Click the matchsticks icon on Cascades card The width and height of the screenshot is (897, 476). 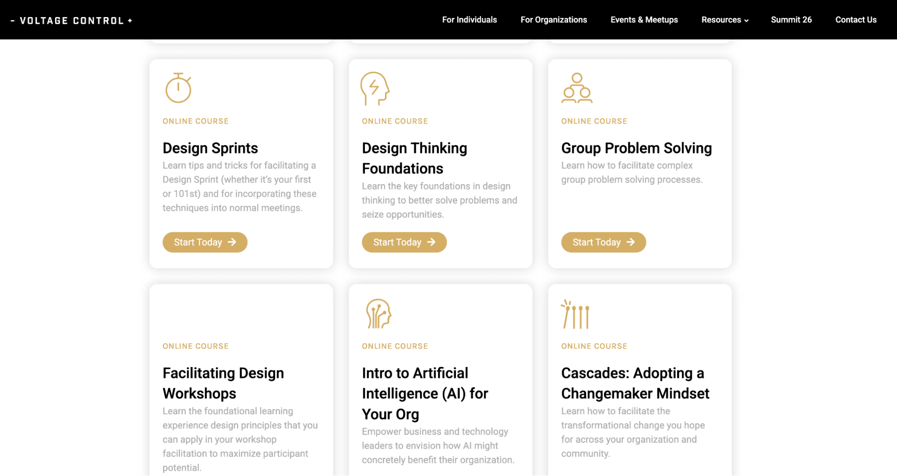point(576,314)
